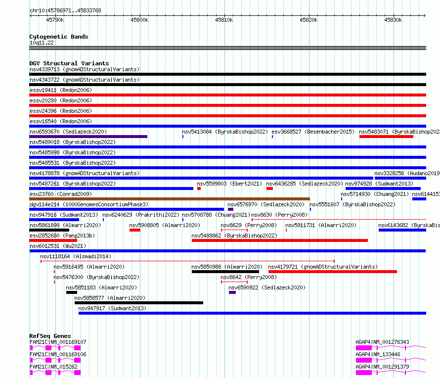Click the red nsv5908805 Almarri2020 marker
Screen dimensions: 440x378
pyautogui.click(x=135, y=230)
